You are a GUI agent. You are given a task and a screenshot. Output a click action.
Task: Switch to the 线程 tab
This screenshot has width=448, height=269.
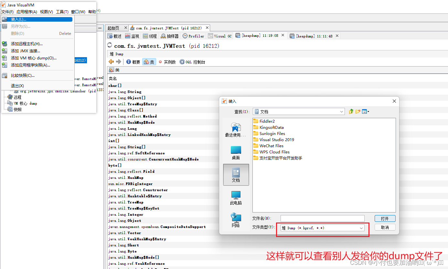click(x=150, y=36)
